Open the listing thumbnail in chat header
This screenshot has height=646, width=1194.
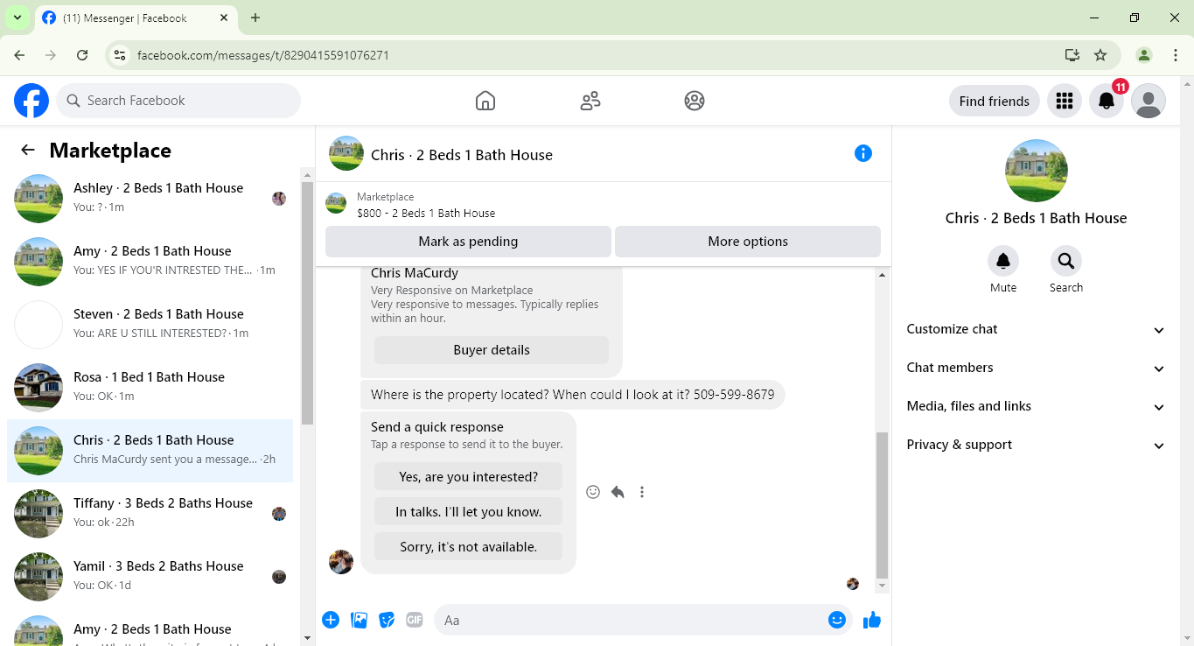(x=346, y=154)
